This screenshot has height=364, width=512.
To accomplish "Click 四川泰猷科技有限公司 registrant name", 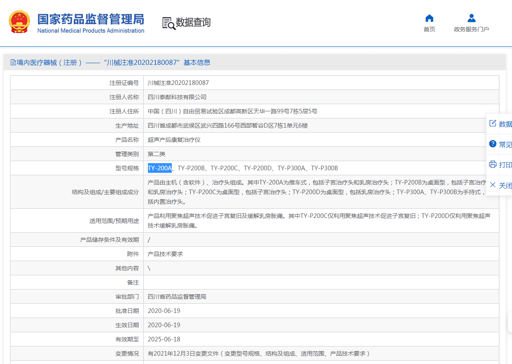I will pyautogui.click(x=177, y=97).
